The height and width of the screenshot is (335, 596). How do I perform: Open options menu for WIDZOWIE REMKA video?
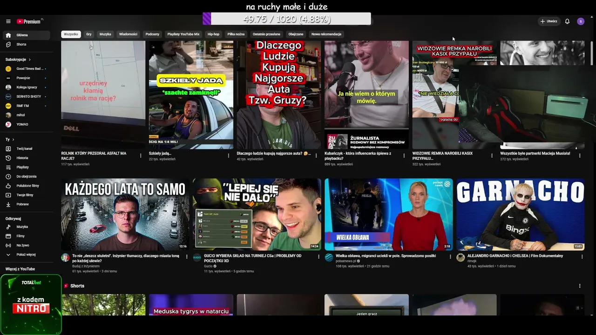[x=492, y=156]
